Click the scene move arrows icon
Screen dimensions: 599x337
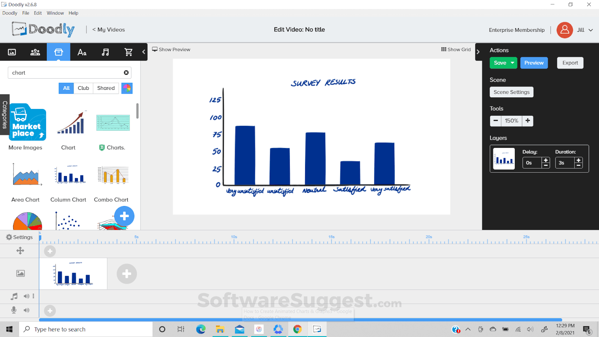coord(20,251)
